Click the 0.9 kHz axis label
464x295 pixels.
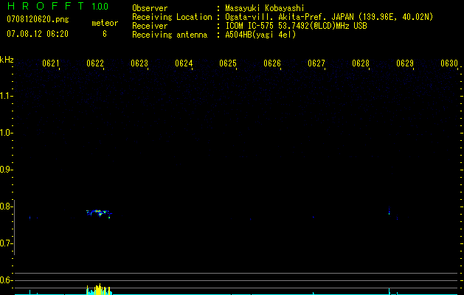[5, 170]
